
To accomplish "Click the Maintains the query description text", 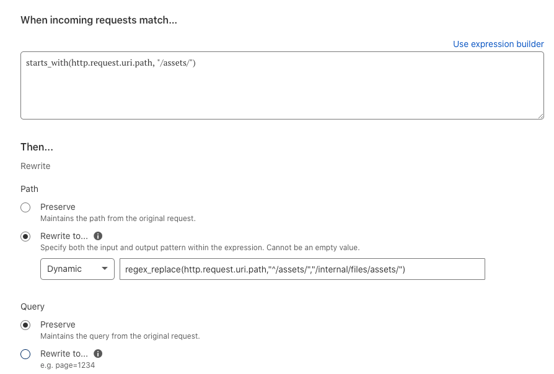I will [x=120, y=336].
